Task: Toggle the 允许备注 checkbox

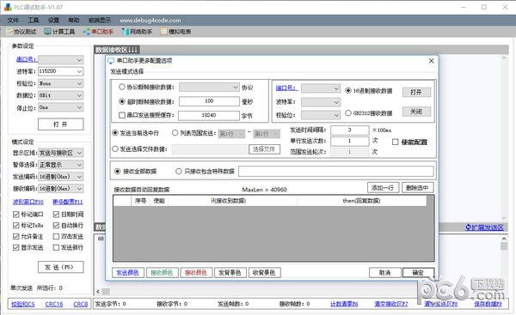Action: click(15, 237)
